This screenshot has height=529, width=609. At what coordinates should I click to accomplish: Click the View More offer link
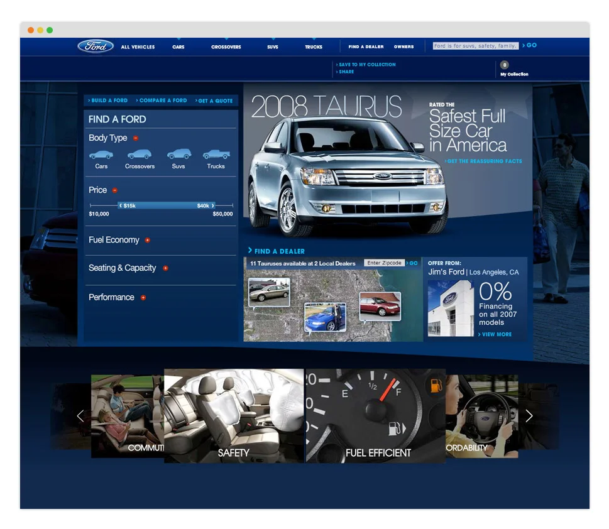pos(495,334)
